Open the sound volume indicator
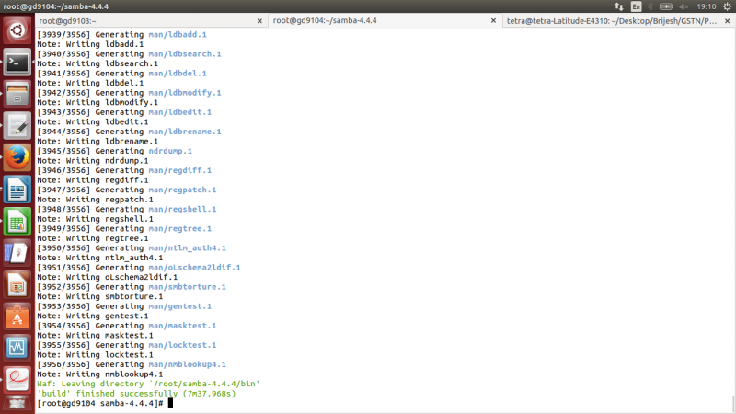Viewport: 736px width, 414px height. [684, 6]
